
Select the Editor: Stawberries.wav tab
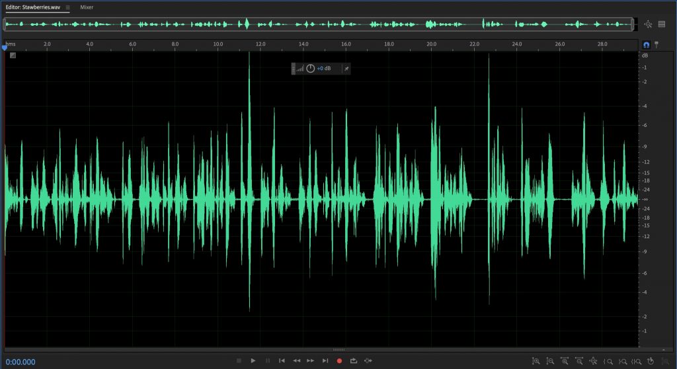[33, 7]
